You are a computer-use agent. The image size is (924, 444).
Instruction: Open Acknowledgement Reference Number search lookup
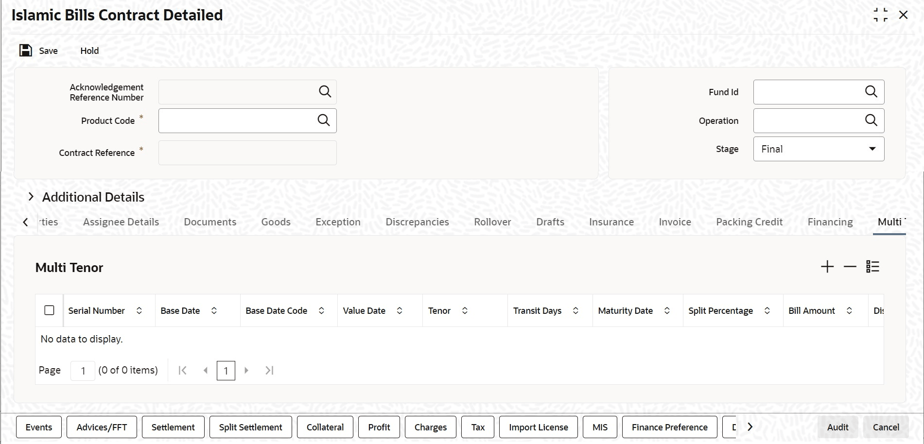click(325, 91)
